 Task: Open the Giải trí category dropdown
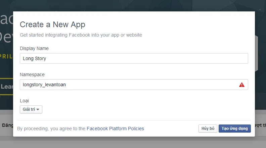tap(31, 109)
